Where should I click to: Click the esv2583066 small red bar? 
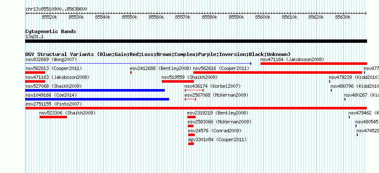pyautogui.click(x=190, y=126)
